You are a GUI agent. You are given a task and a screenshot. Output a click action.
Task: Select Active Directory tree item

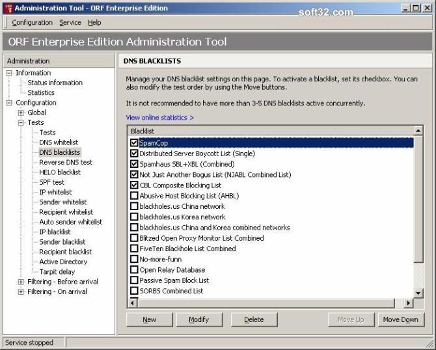pos(63,262)
